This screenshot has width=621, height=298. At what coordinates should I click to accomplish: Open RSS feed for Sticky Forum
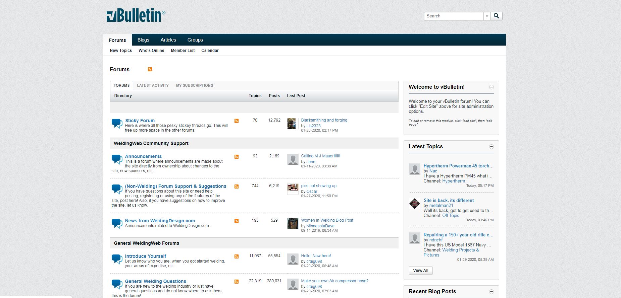[237, 121]
